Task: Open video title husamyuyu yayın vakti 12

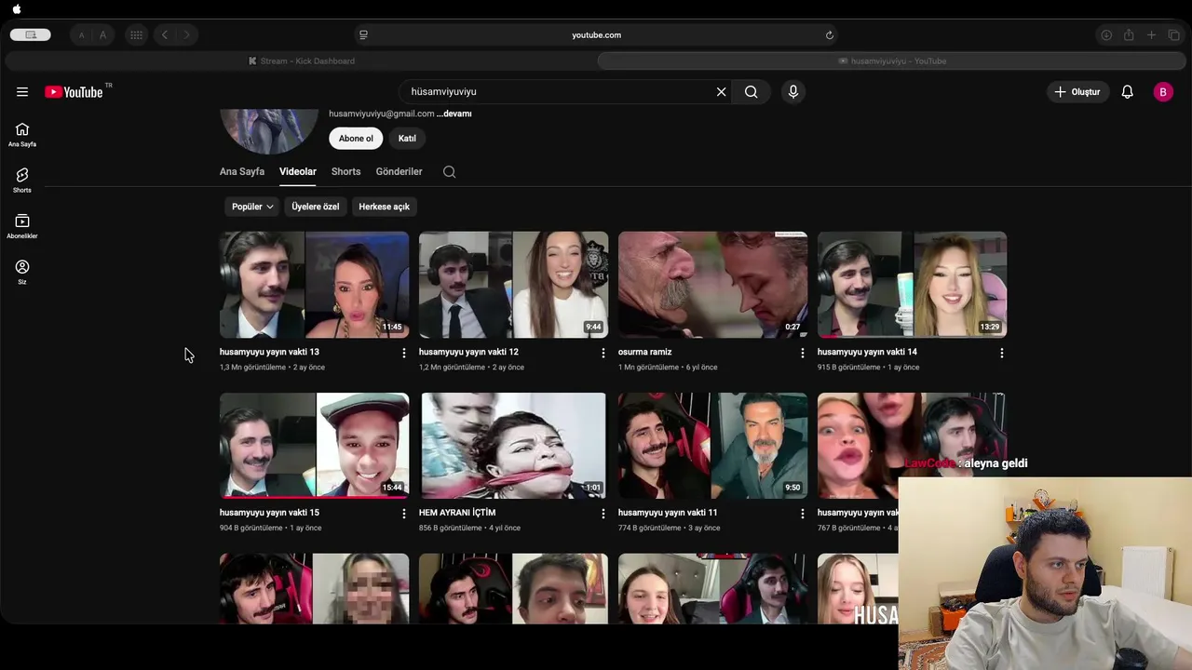Action: pyautogui.click(x=468, y=352)
